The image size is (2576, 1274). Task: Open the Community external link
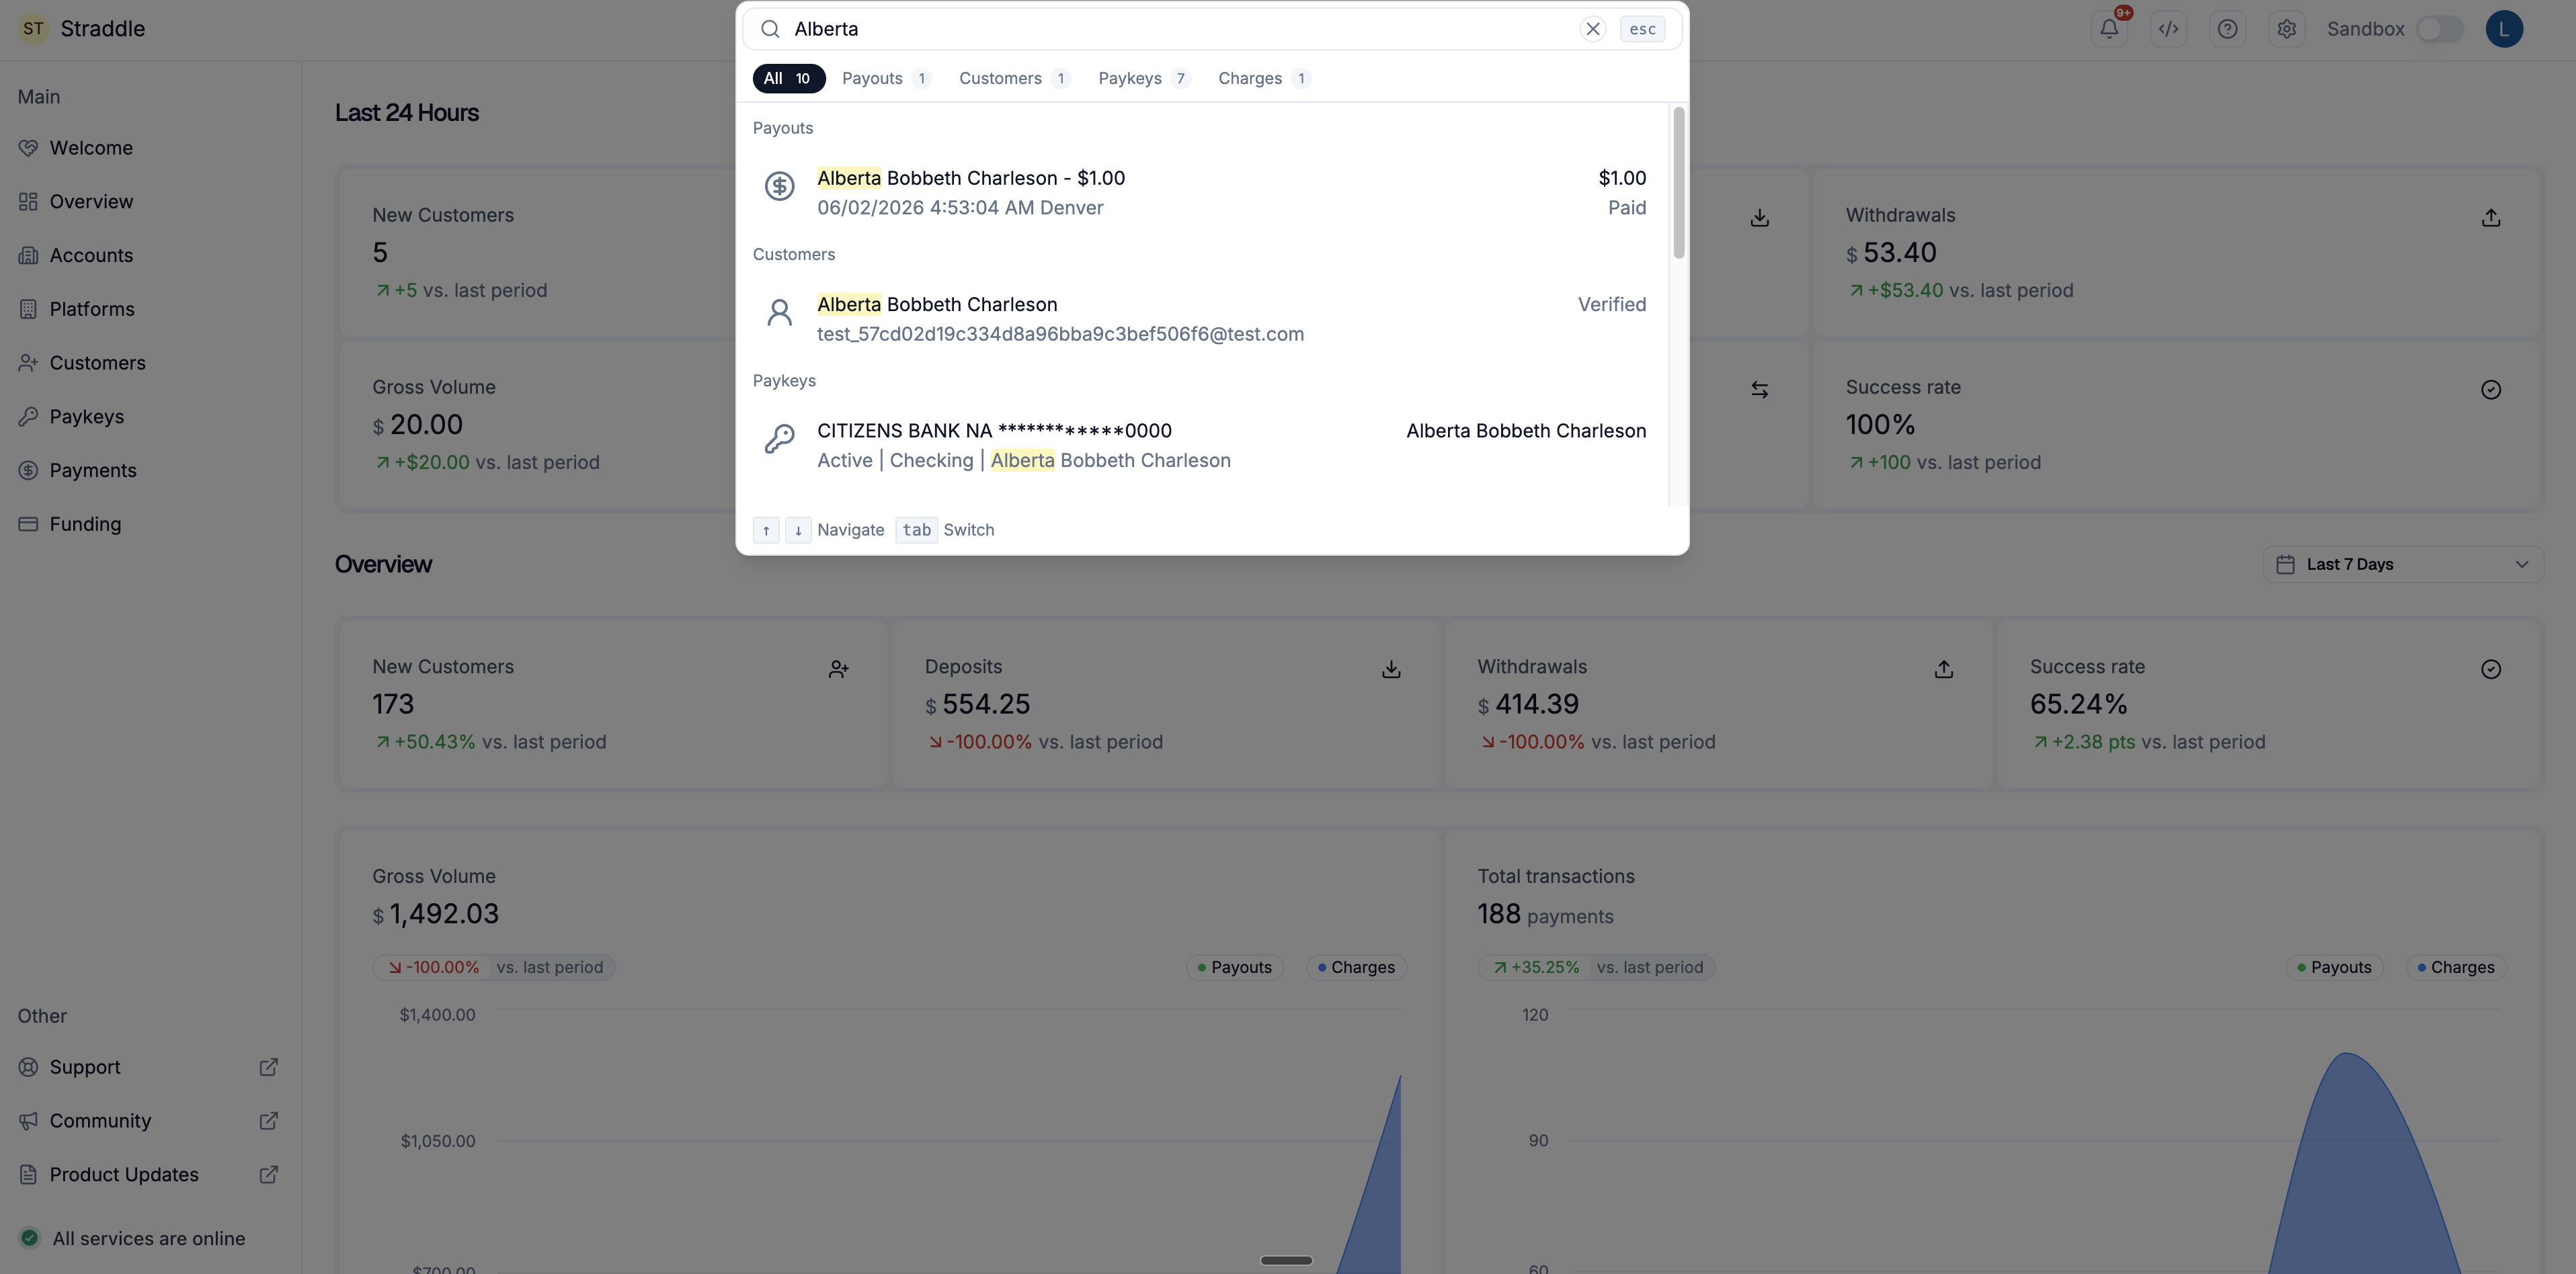150,1121
